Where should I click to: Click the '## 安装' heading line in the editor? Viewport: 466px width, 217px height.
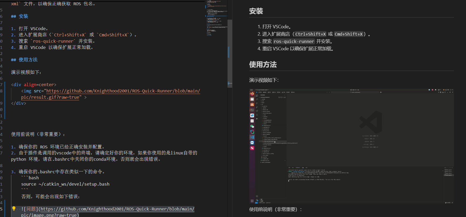tap(19, 16)
